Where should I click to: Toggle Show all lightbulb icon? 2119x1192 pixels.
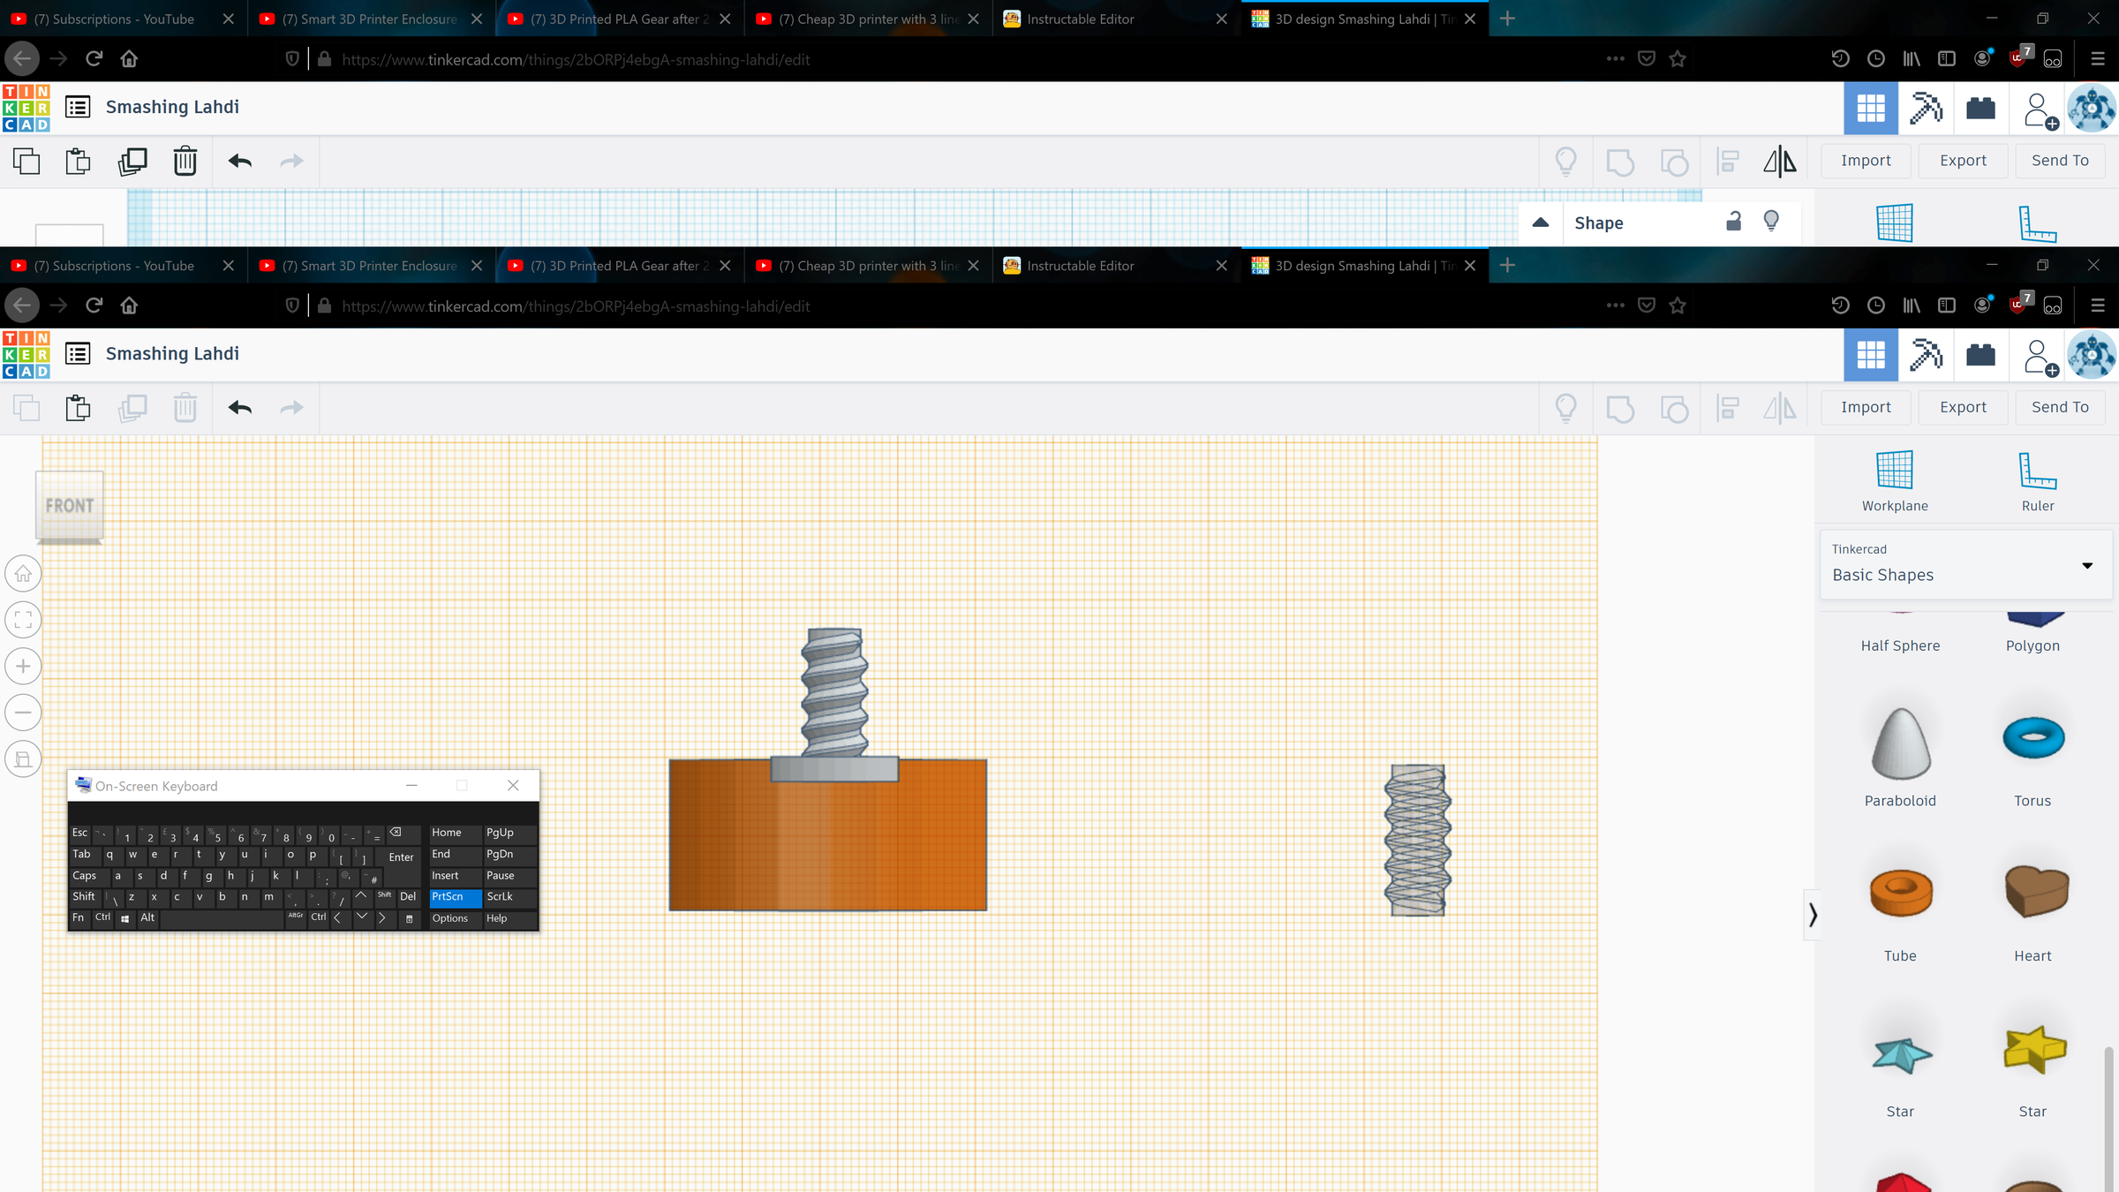(1565, 408)
